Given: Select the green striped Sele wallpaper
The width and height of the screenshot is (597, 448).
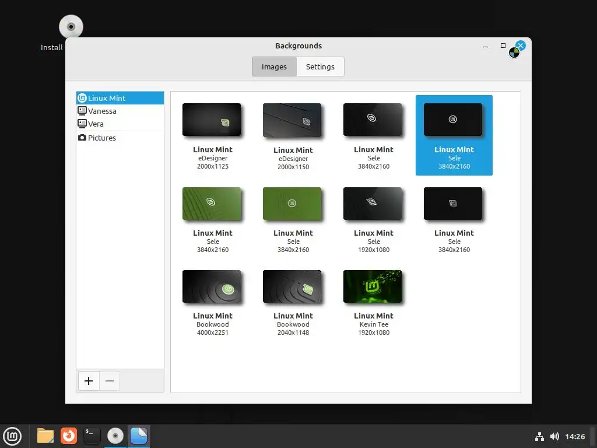Looking at the screenshot, I should click(212, 204).
